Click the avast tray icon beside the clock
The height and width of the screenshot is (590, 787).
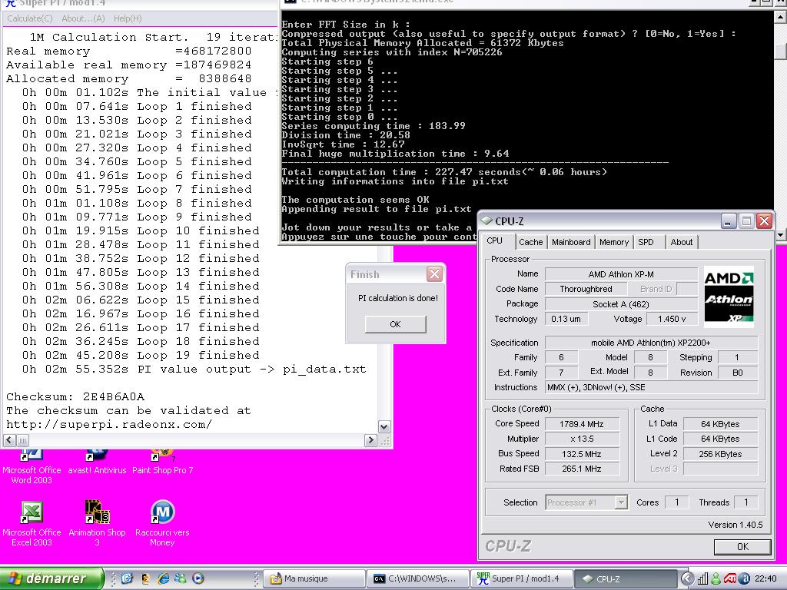click(x=744, y=578)
